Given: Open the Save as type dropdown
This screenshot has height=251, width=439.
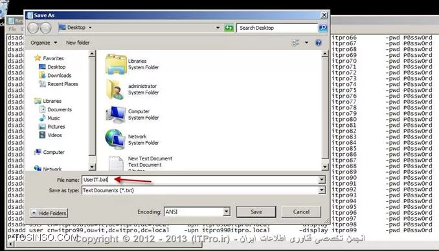Looking at the screenshot, I should [x=322, y=190].
